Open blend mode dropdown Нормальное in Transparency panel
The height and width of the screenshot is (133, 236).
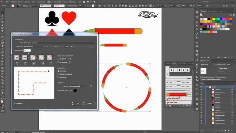[208, 65]
